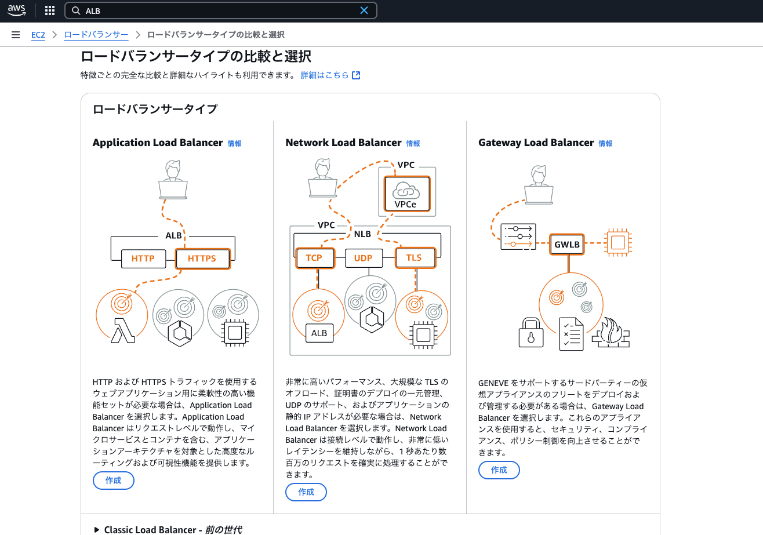Image resolution: width=763 pixels, height=535 pixels.
Task: Click the Gateway Load Balancer heading
Action: 536,143
